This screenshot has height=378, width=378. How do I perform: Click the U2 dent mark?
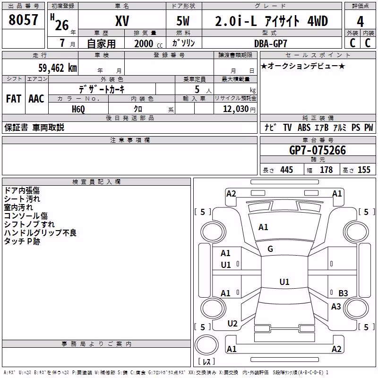coord(232,324)
